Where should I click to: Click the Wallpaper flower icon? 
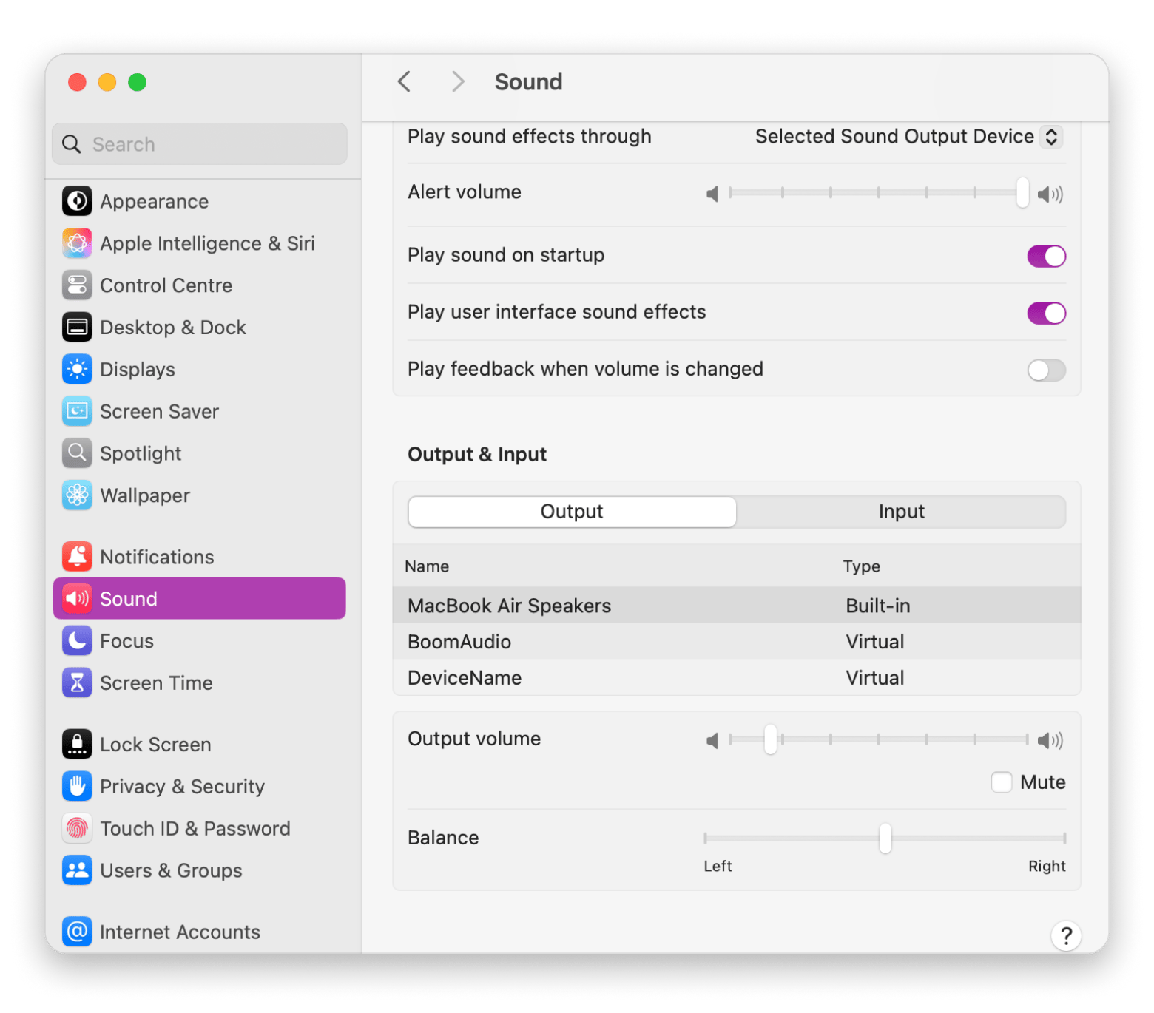(x=77, y=495)
